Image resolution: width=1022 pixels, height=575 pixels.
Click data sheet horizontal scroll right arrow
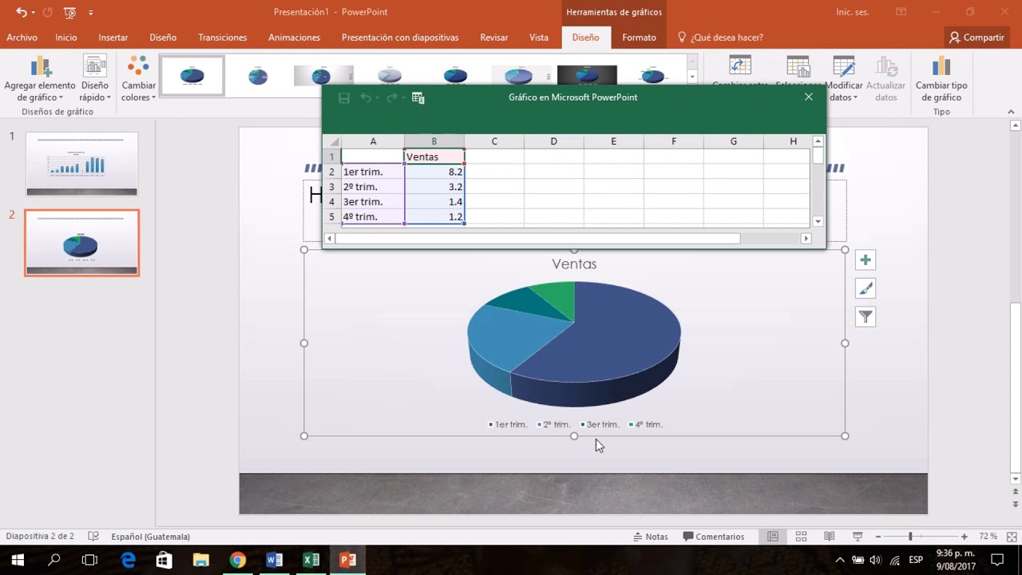806,238
